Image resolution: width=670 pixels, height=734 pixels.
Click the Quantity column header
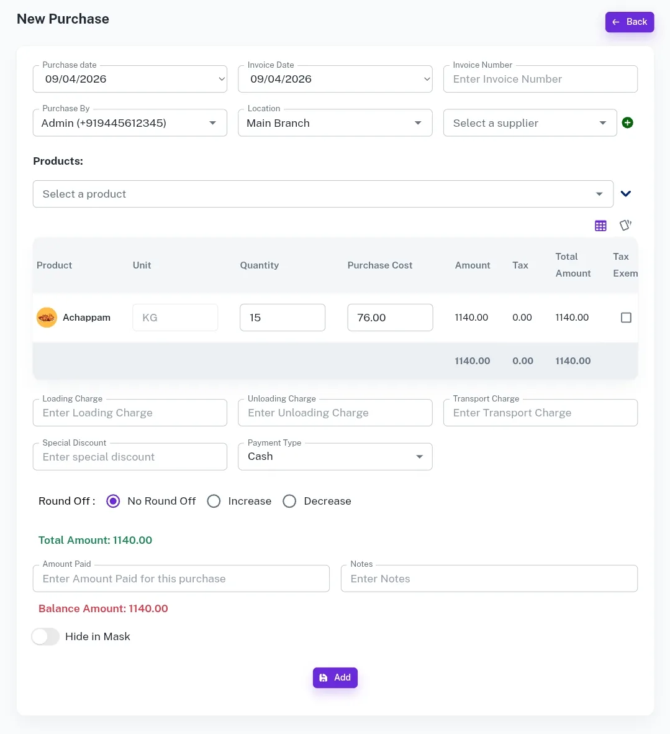260,265
